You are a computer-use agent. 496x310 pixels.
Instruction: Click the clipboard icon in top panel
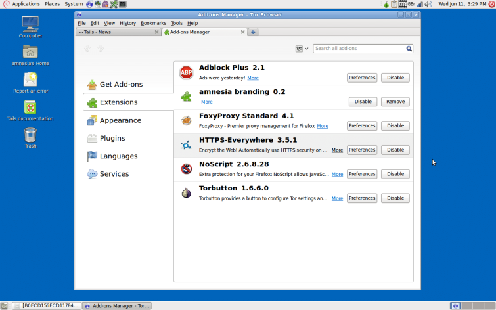pyautogui.click(x=394, y=4)
